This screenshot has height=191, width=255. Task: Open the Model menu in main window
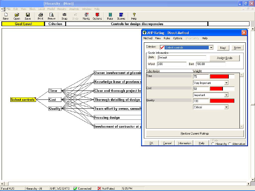click(51, 9)
